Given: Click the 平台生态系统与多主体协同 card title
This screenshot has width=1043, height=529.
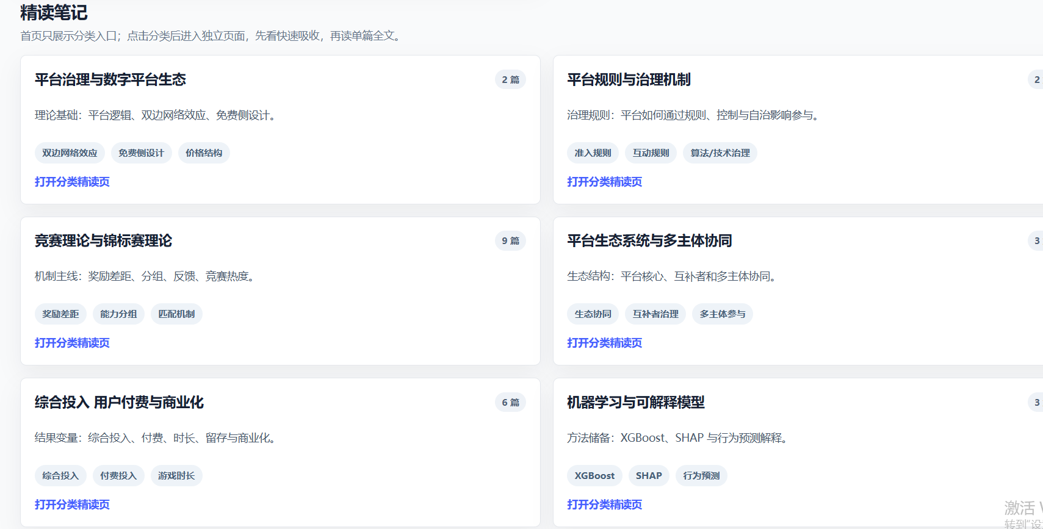Looking at the screenshot, I should [x=649, y=240].
